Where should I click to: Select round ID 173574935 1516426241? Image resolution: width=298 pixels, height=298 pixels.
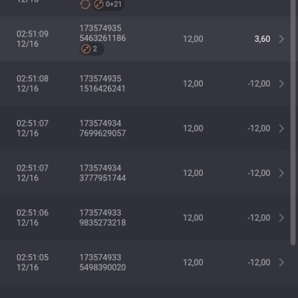pos(102,83)
